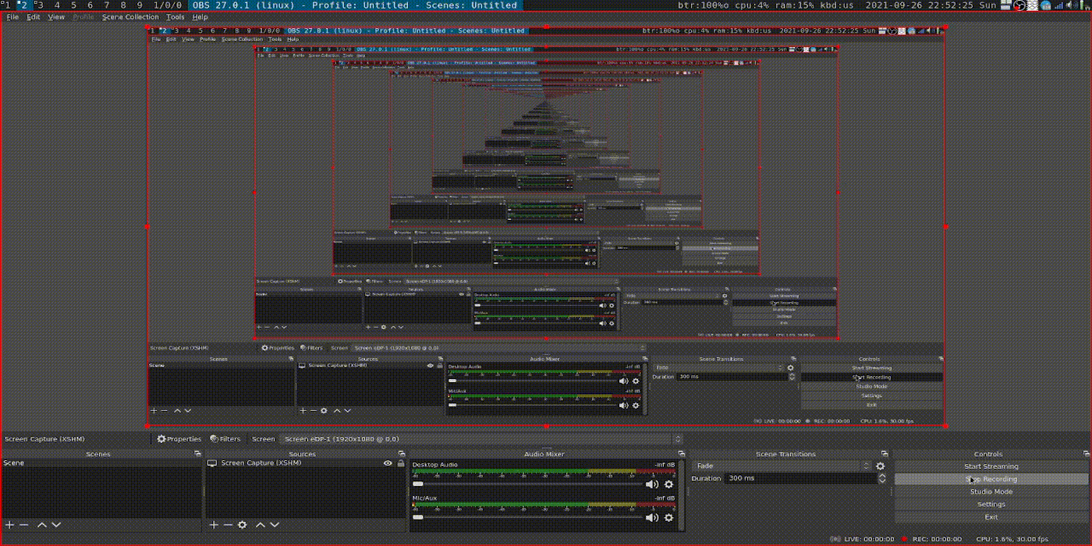Pop out the Sources dock
The width and height of the screenshot is (1092, 546).
[x=401, y=454]
